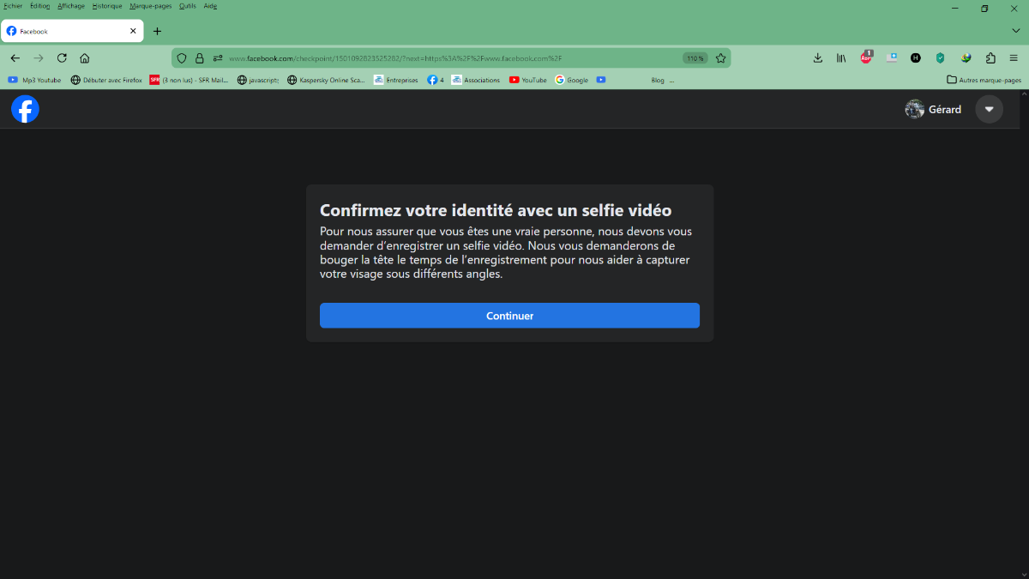
Task: Click the green shield Kaspersky extension
Action: [940, 58]
